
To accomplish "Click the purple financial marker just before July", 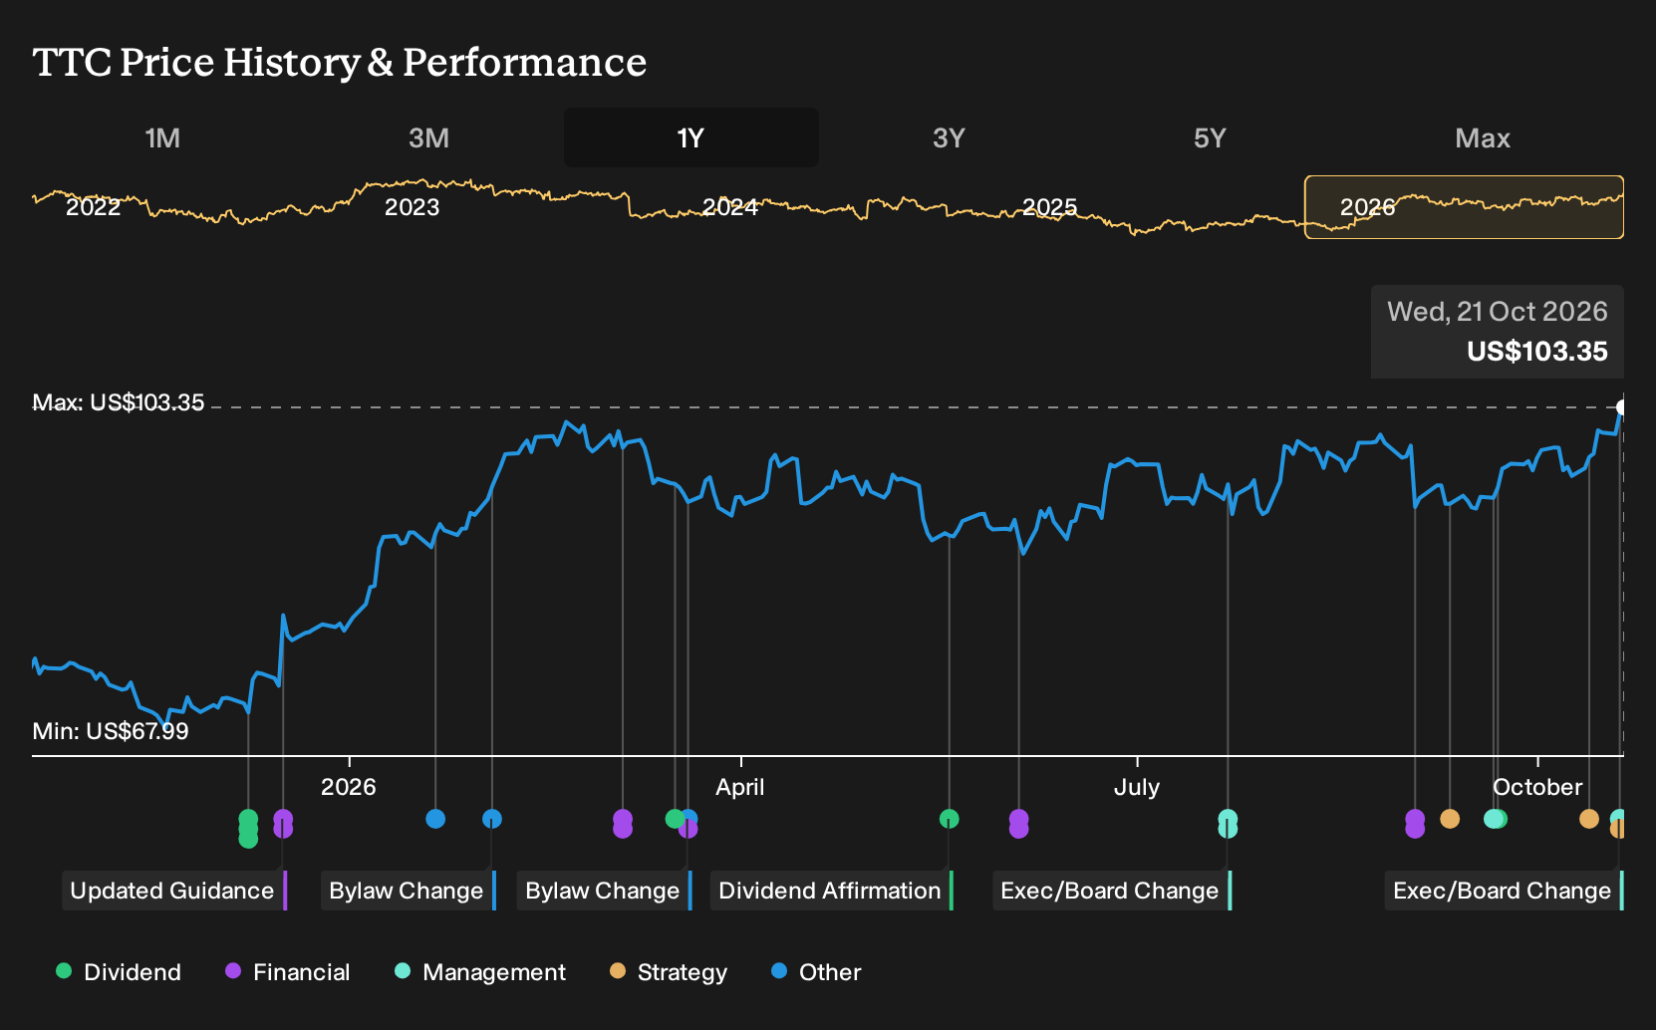I will pyautogui.click(x=1018, y=824).
